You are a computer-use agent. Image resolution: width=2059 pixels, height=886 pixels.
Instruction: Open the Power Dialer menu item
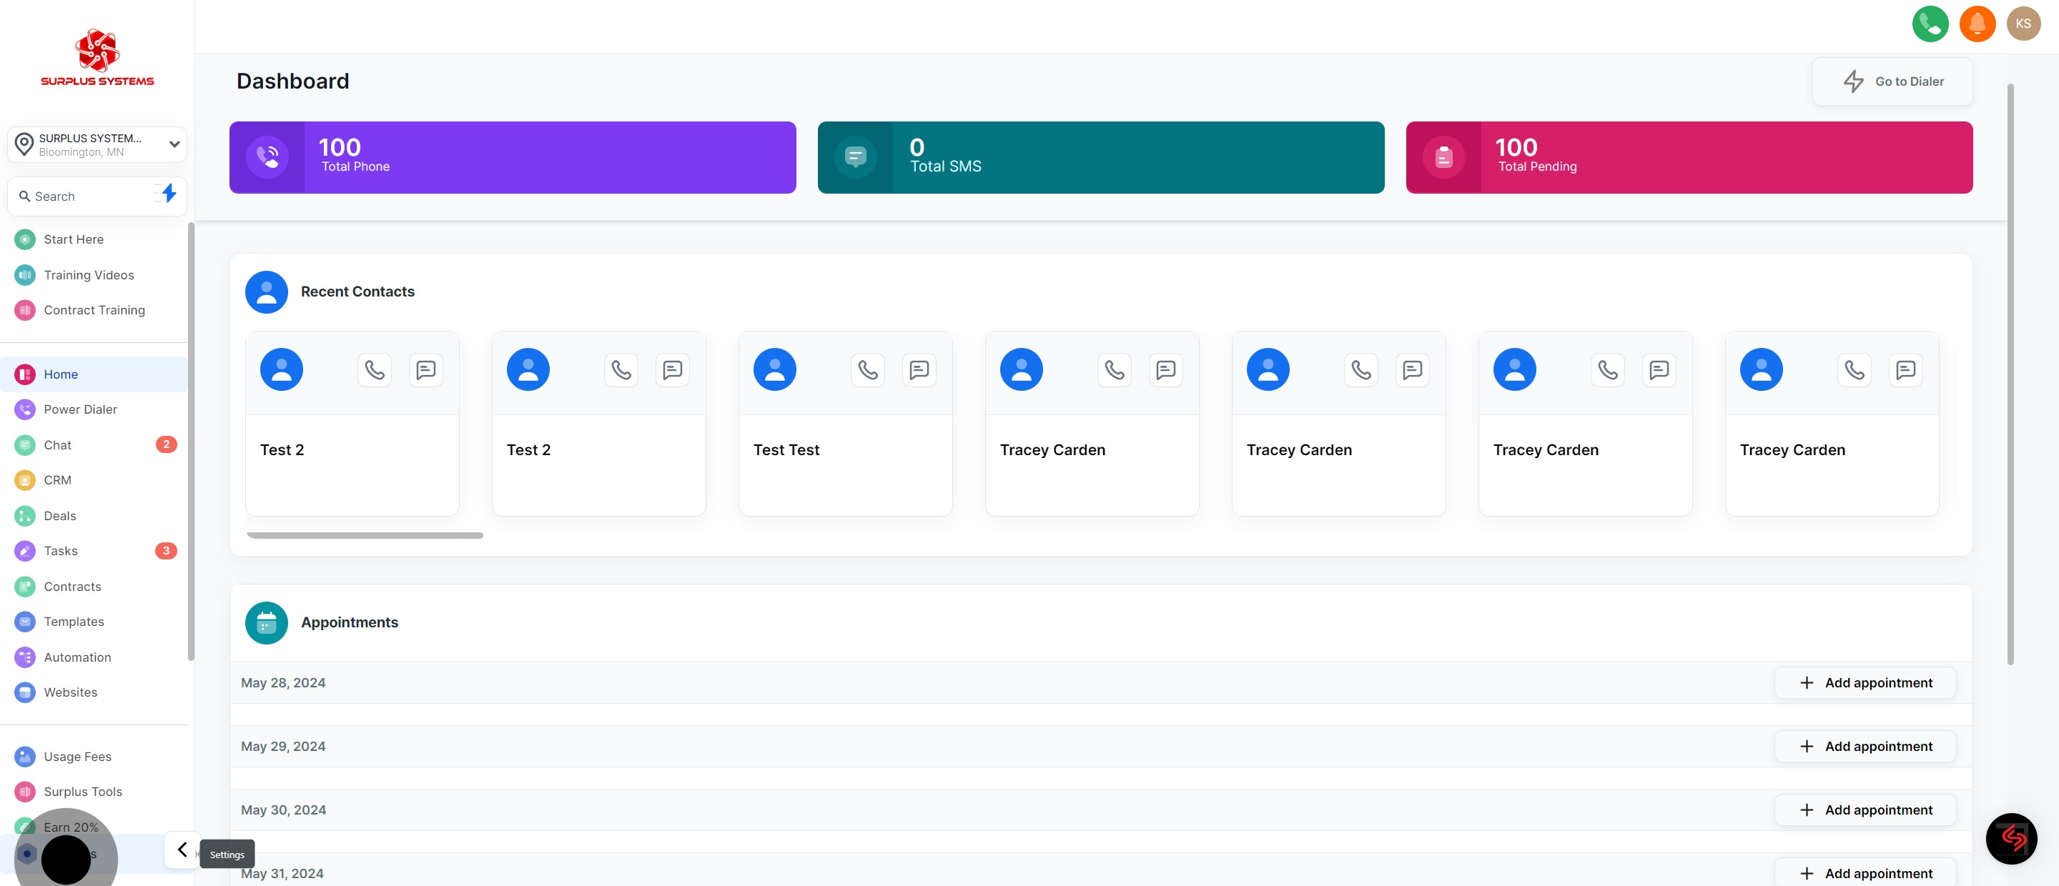click(x=80, y=409)
